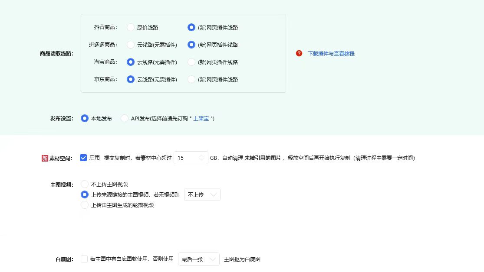Select (新)网页插件线路 for 京东商品

coord(191,79)
